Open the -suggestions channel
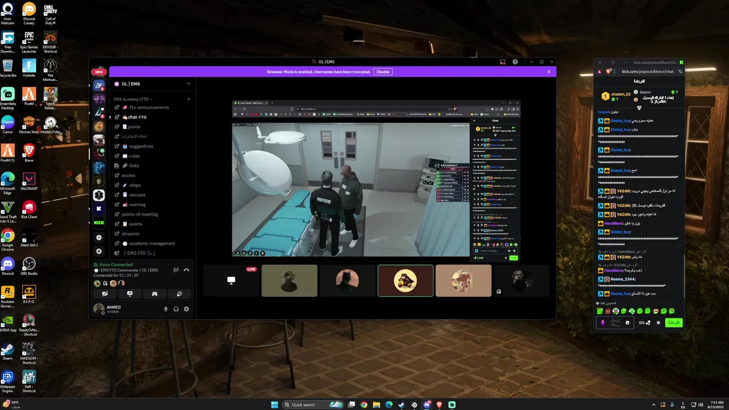Viewport: 729px width, 410px height. (x=139, y=146)
